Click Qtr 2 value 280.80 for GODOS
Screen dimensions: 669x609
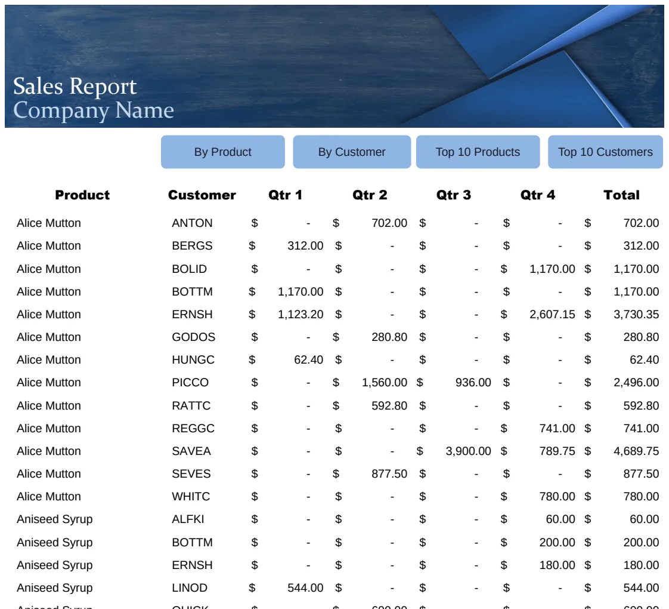389,337
